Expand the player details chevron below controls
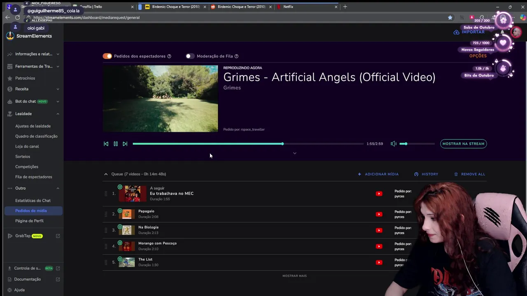This screenshot has width=527, height=296. pyautogui.click(x=294, y=153)
